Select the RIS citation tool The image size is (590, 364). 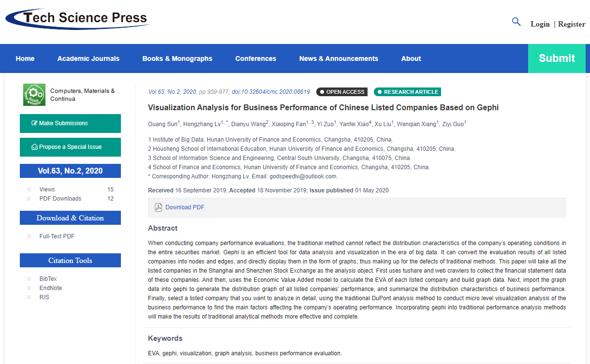click(44, 297)
